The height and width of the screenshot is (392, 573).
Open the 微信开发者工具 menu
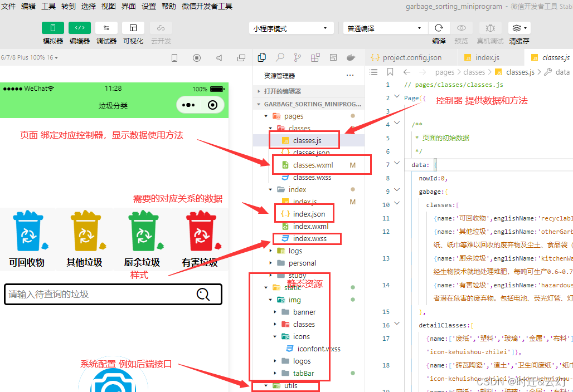point(207,6)
